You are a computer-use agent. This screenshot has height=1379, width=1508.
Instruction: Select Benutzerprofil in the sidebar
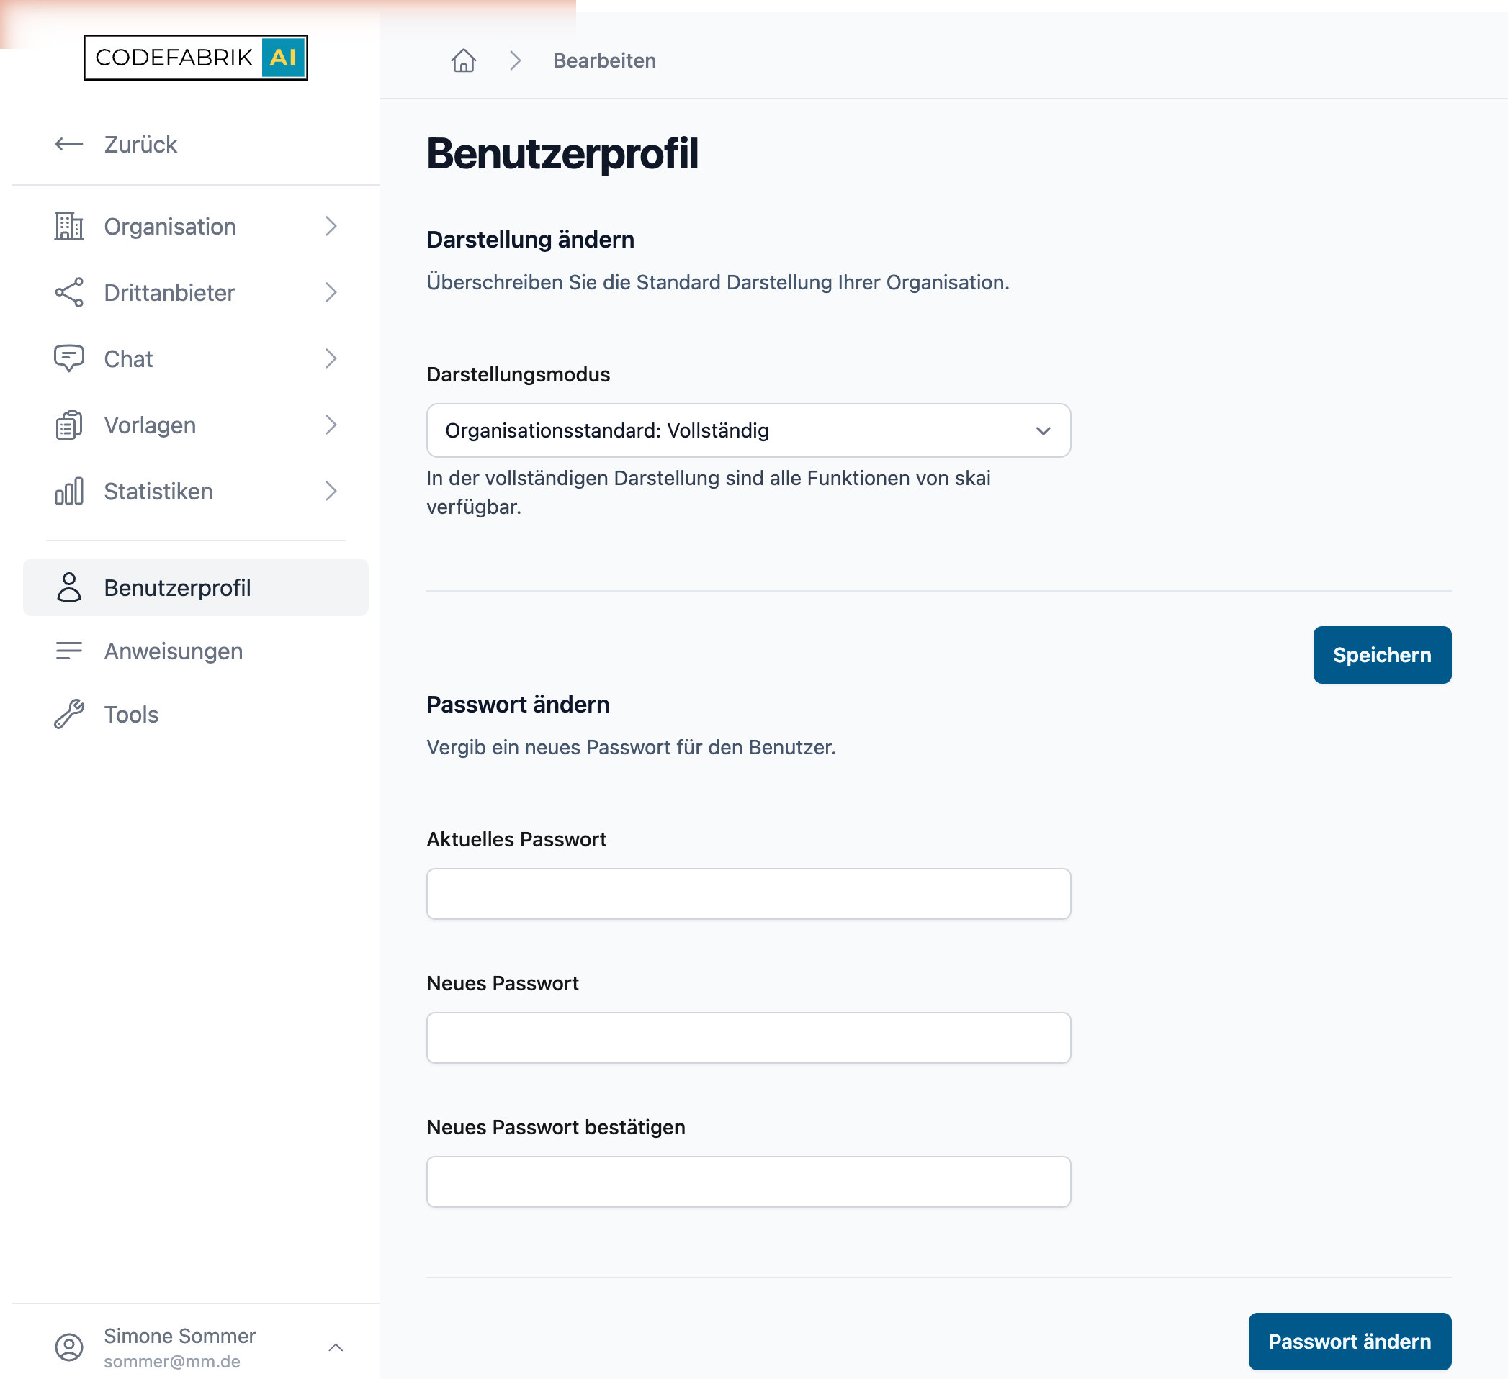(x=196, y=587)
